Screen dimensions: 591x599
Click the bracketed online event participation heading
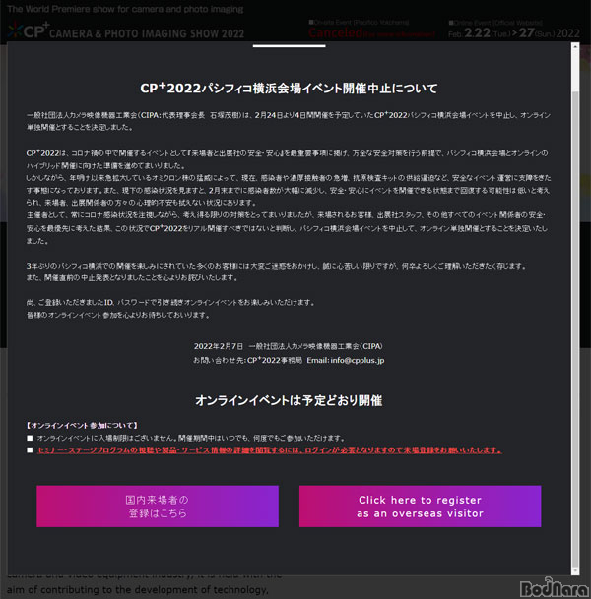[x=82, y=425]
